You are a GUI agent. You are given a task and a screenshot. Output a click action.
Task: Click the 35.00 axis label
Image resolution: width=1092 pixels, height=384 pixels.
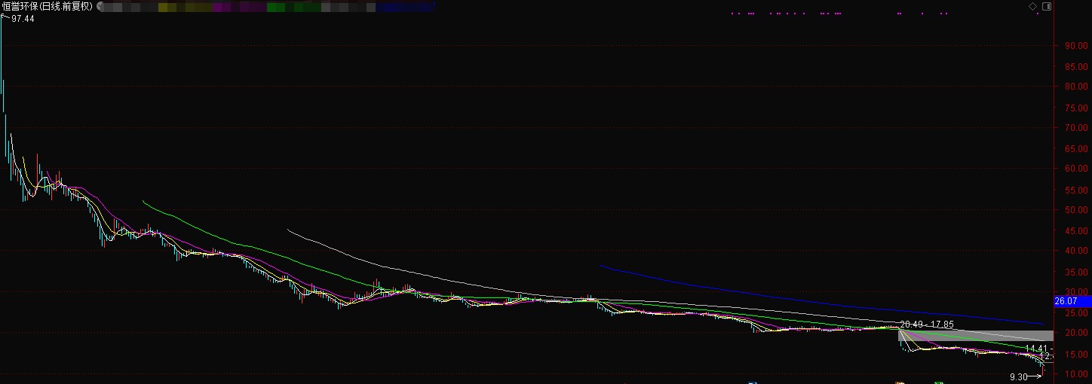coord(1075,271)
